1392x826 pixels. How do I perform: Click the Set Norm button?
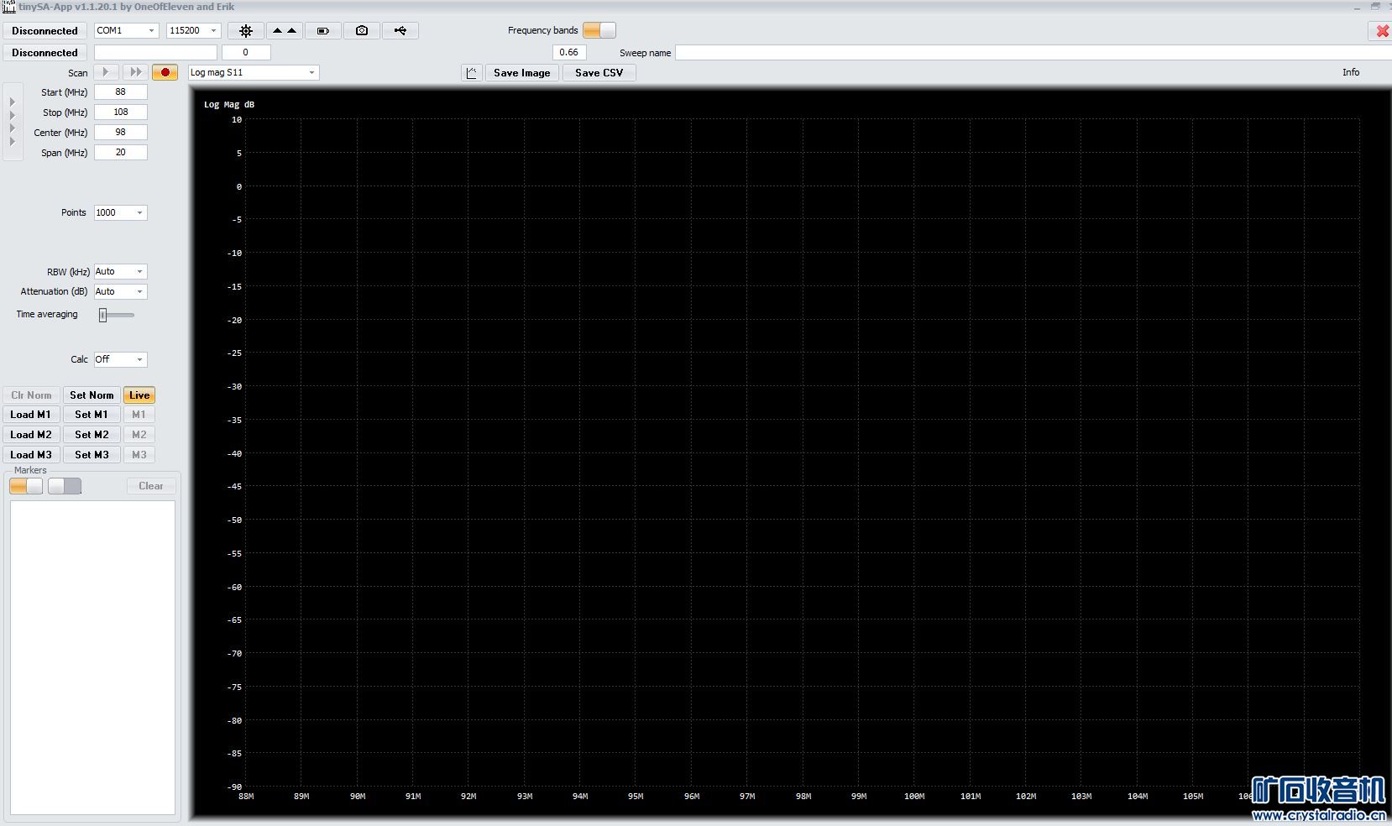[92, 395]
